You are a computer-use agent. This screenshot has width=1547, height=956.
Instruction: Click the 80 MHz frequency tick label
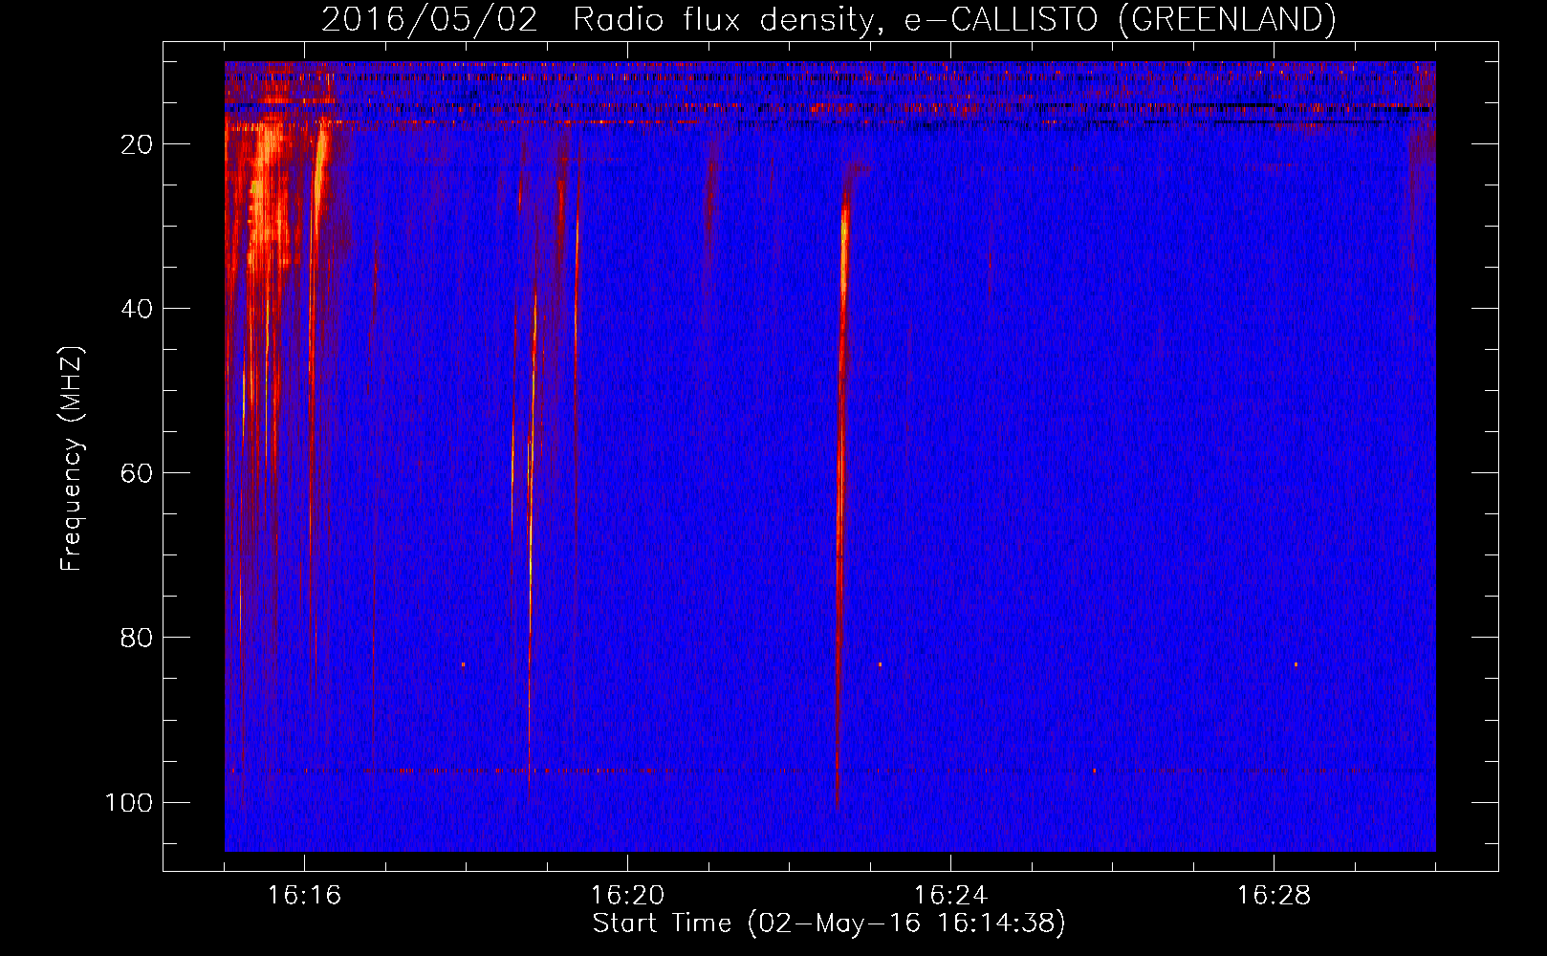pos(137,638)
